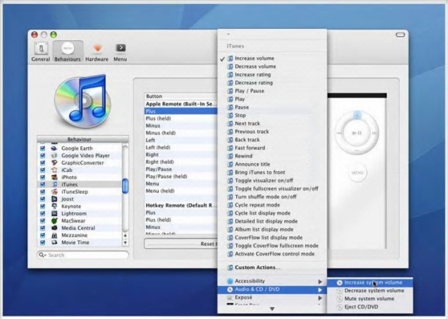Click the behaviour list scroll down arrow
Screen dimensions: 448x319
[x=125, y=243]
